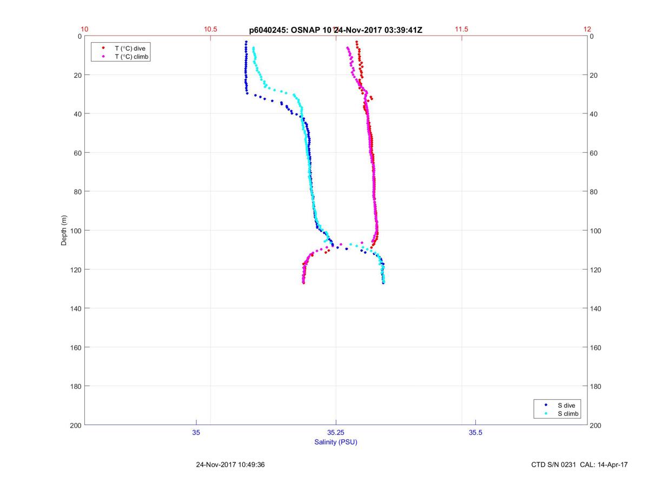Click the left depth tick label '200'
This screenshot has height=478, width=649.
(76, 425)
